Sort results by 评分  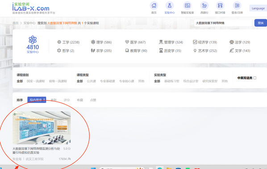[x=67, y=100]
